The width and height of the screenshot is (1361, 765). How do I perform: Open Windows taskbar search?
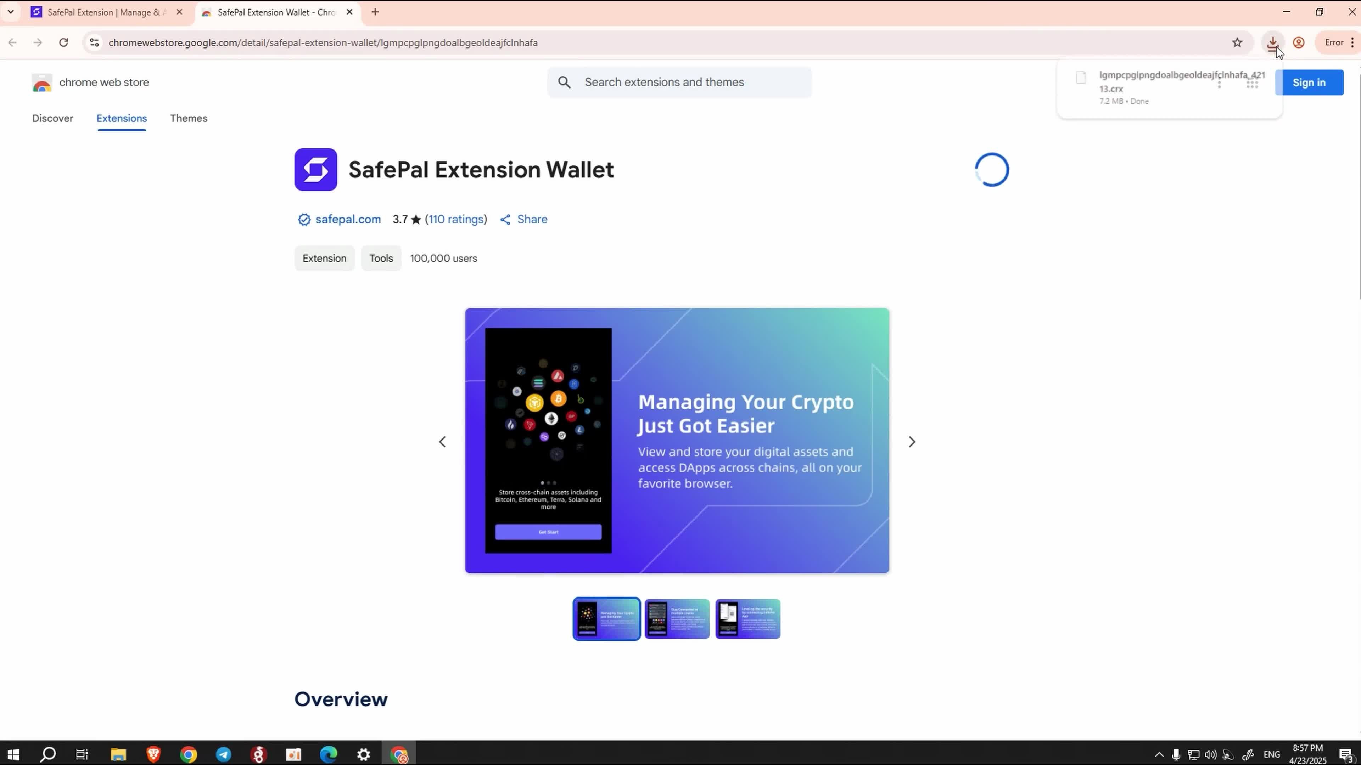(48, 754)
